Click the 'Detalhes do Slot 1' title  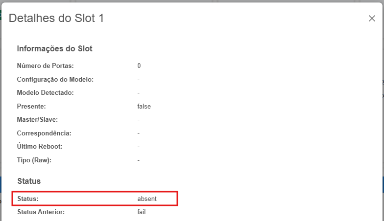click(x=56, y=19)
